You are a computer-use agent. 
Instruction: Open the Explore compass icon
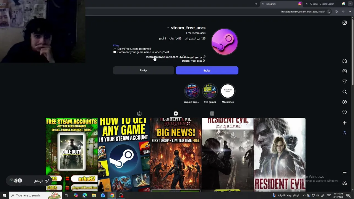(345, 102)
